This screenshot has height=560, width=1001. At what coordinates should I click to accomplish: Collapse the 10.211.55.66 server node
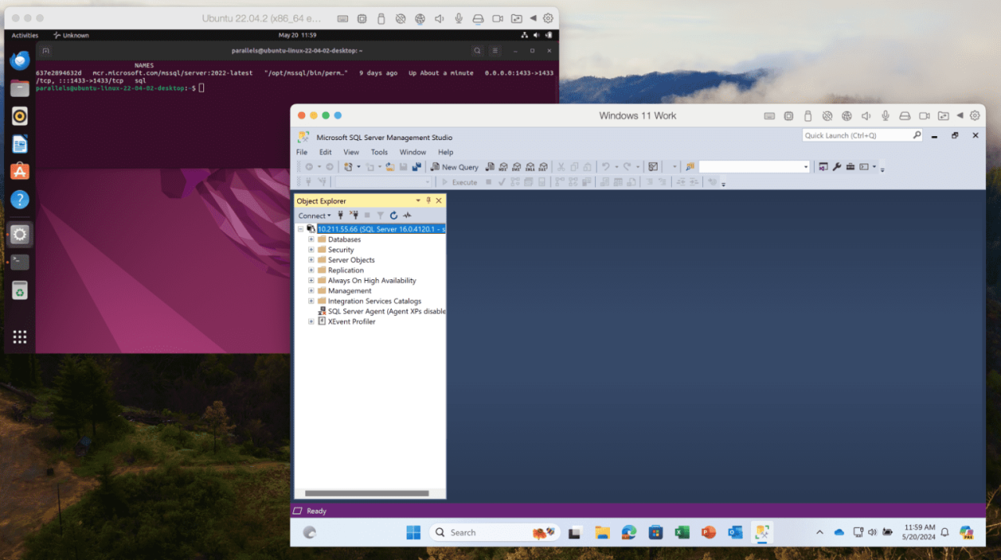click(300, 229)
